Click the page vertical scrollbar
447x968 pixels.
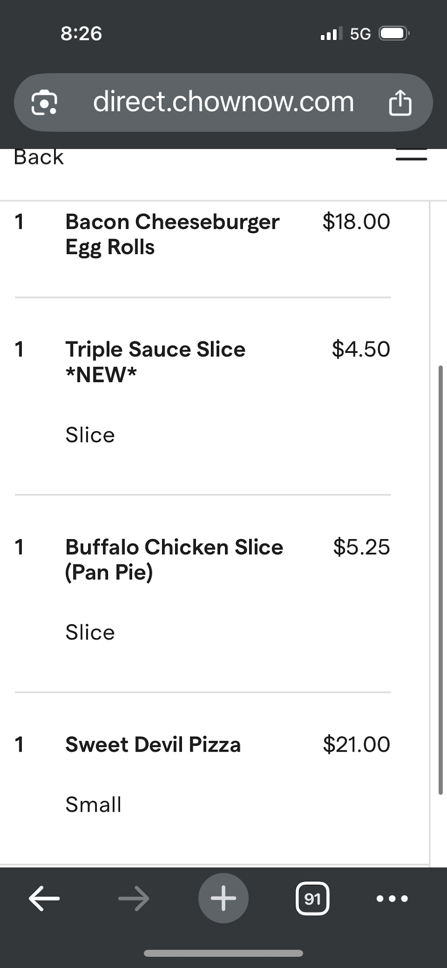tap(440, 581)
